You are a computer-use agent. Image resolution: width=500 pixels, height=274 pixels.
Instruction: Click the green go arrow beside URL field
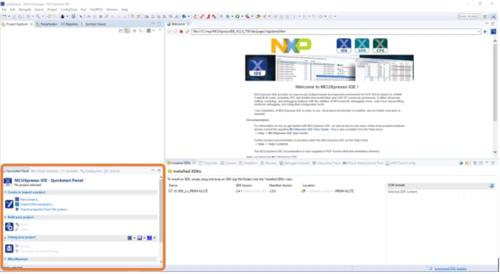486,31
